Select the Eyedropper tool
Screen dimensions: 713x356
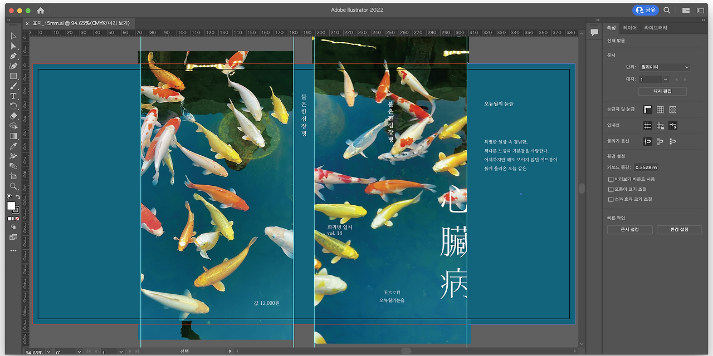point(13,146)
